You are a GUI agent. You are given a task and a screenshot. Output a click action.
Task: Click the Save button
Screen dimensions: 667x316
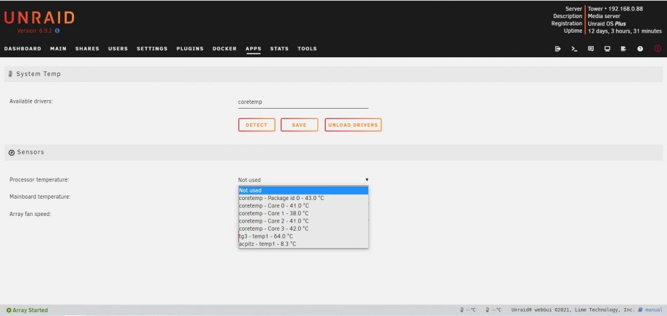[x=299, y=125]
